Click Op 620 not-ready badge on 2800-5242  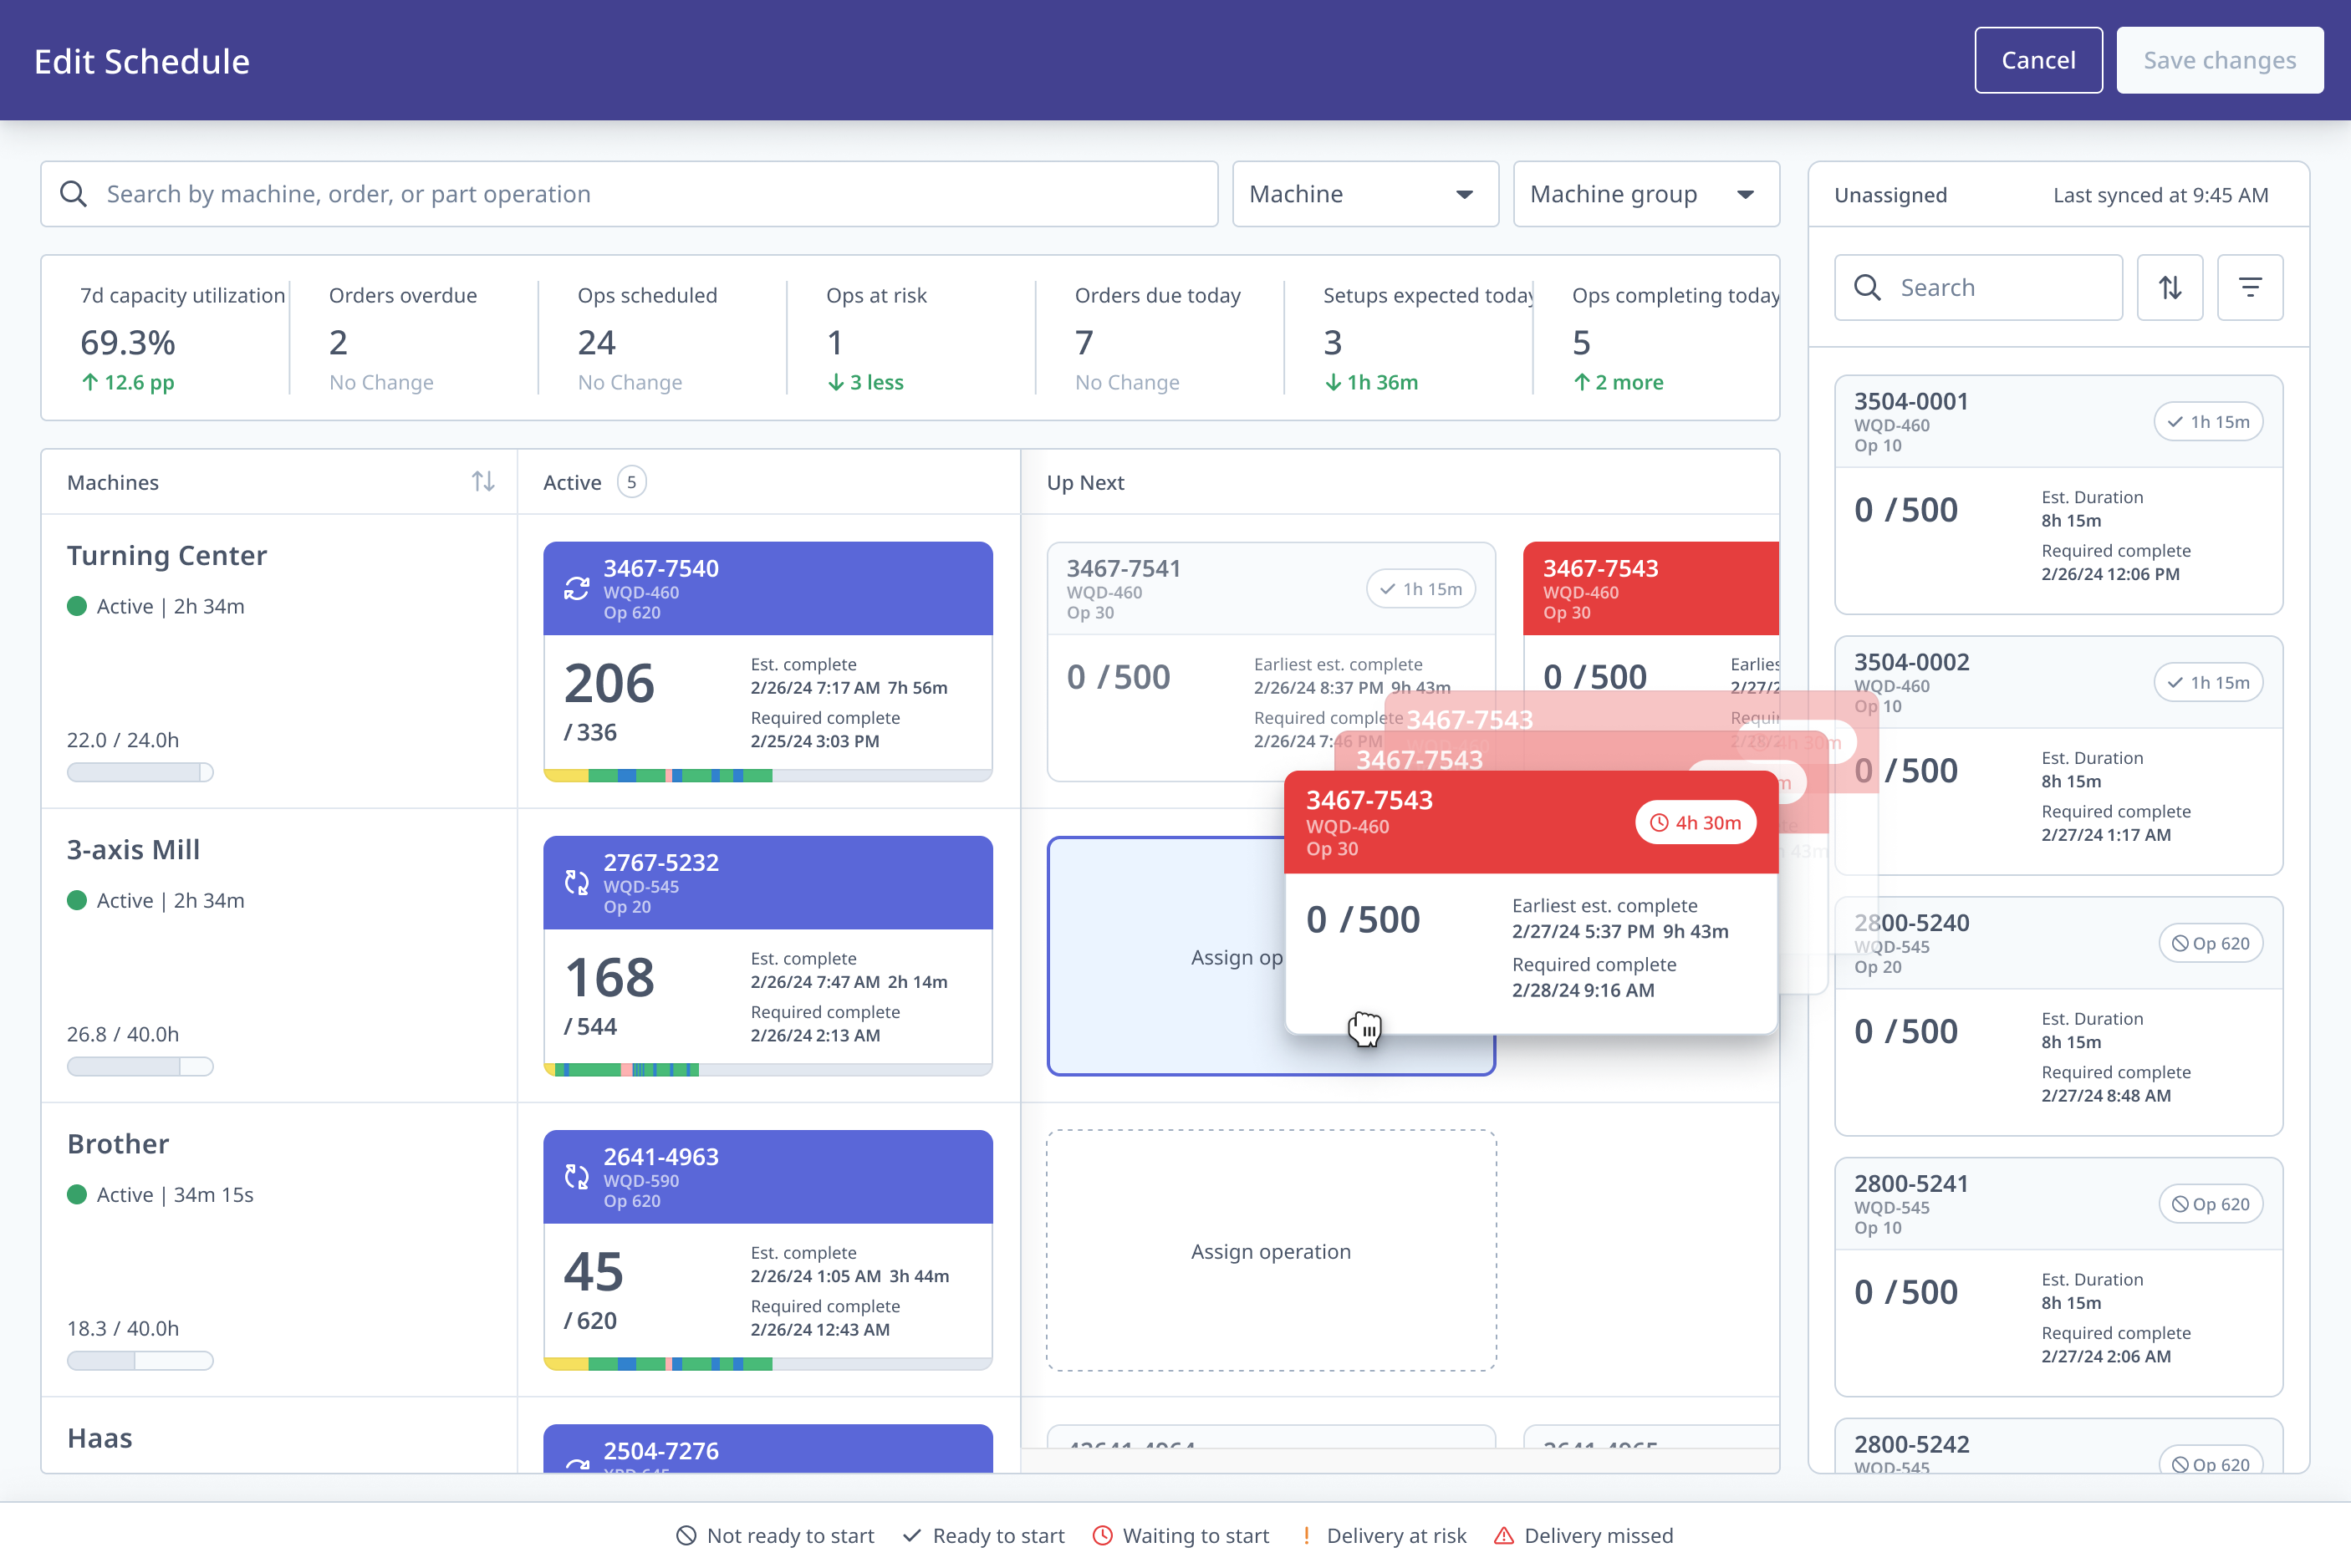tap(2210, 1462)
